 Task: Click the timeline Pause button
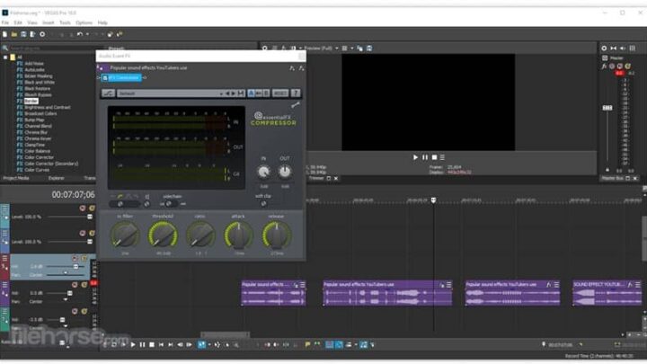coord(142,344)
